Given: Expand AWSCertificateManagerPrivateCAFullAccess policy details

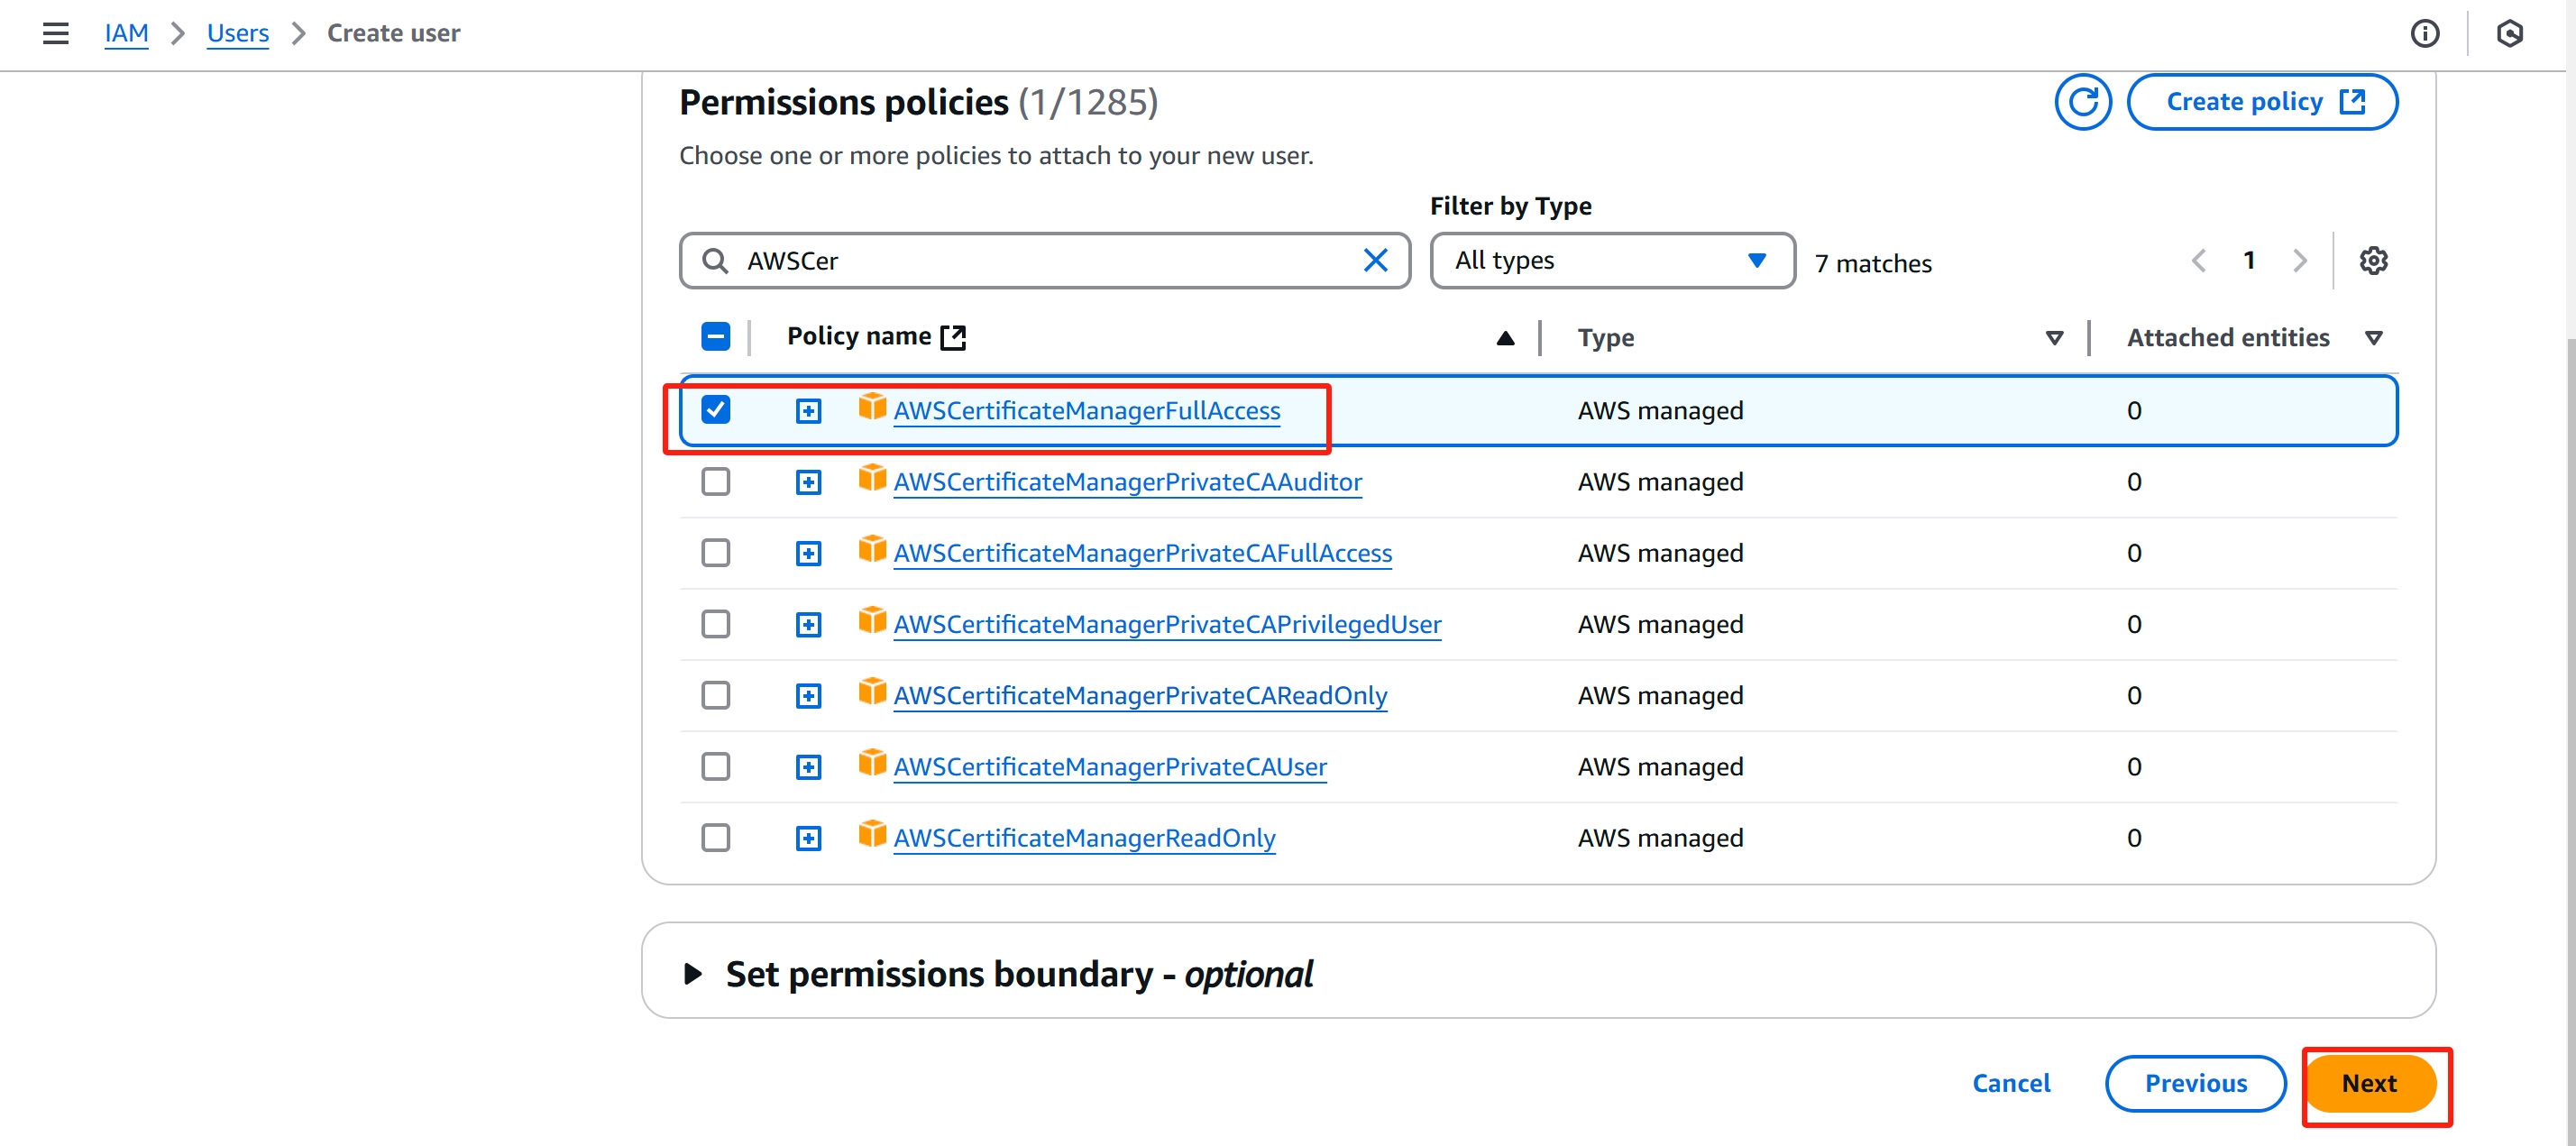Looking at the screenshot, I should pyautogui.click(x=809, y=553).
